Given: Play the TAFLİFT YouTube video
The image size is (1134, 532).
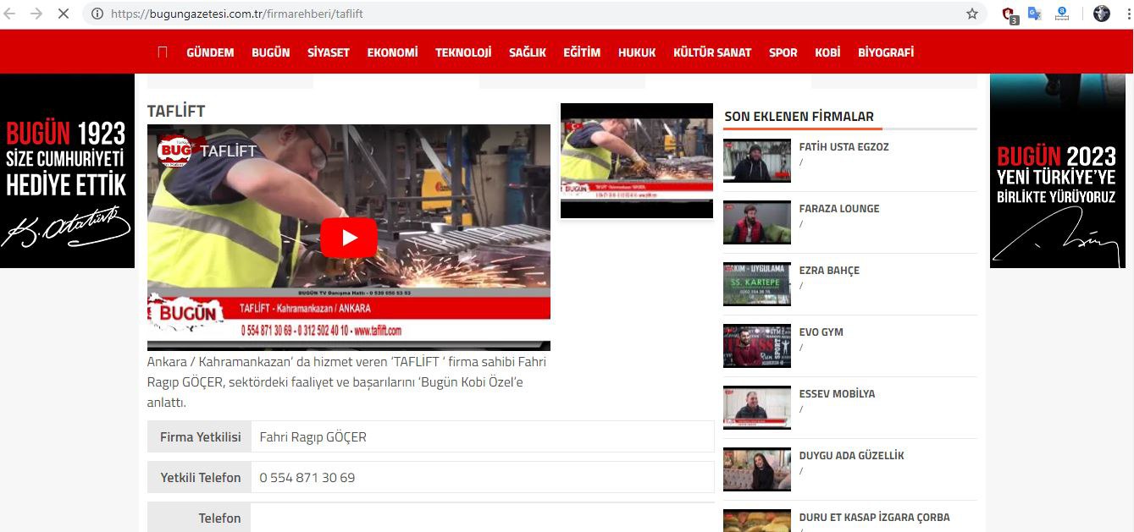Looking at the screenshot, I should 349,238.
